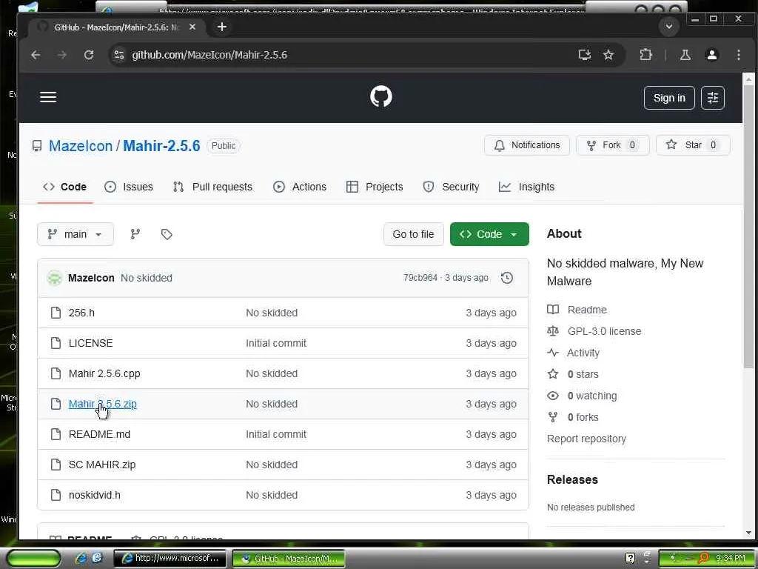Open the Mahir 2.5.6.cpp file
This screenshot has width=758, height=569.
pos(104,373)
